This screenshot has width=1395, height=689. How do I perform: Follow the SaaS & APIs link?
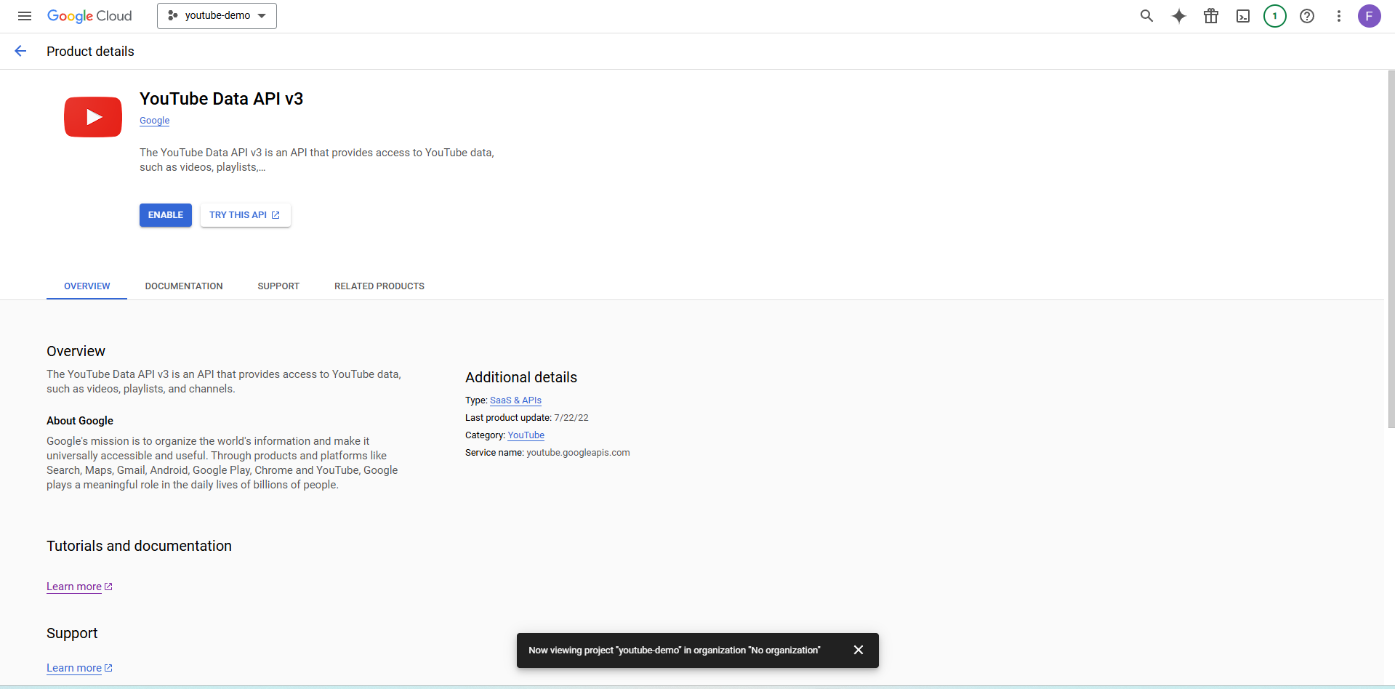tap(515, 400)
